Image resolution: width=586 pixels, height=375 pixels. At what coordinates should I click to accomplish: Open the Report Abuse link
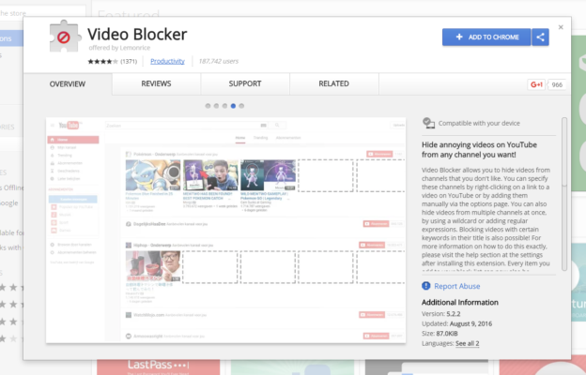(456, 286)
